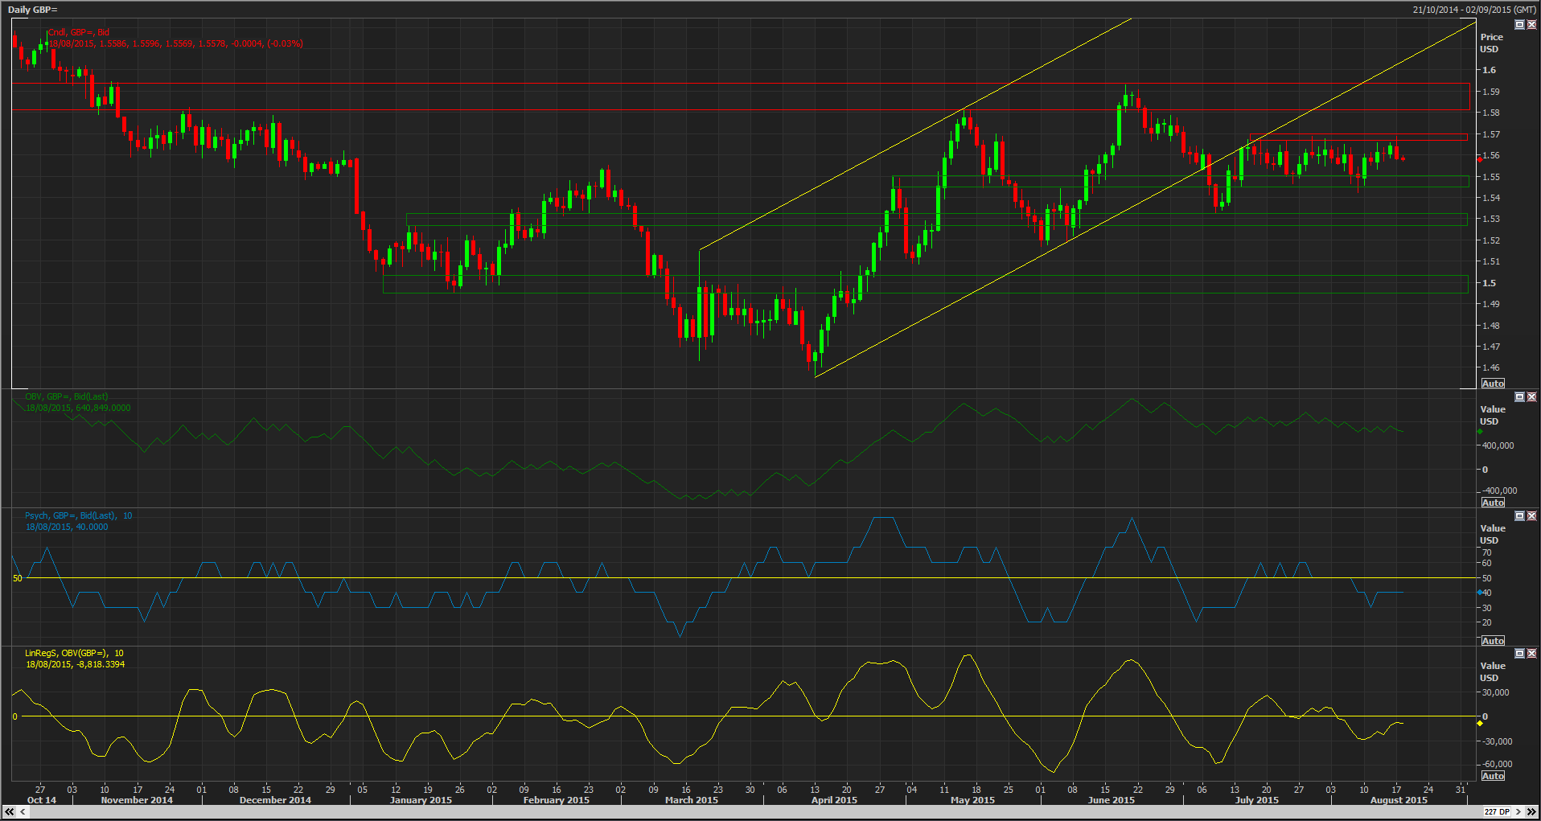Maximize the LinRegS indicator panel
This screenshot has height=821, width=1541.
(x=1519, y=654)
